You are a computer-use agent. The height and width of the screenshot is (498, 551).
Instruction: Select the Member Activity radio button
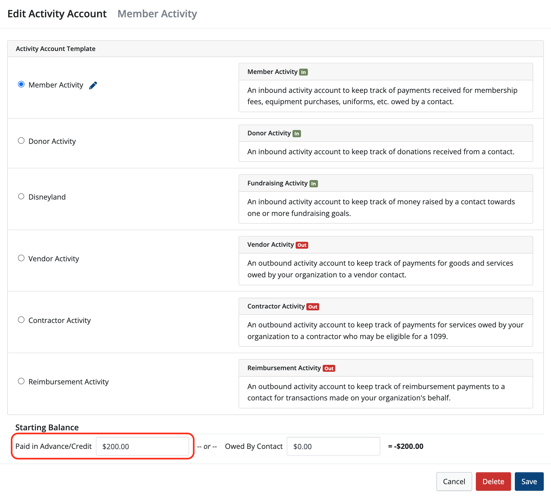[x=21, y=84]
